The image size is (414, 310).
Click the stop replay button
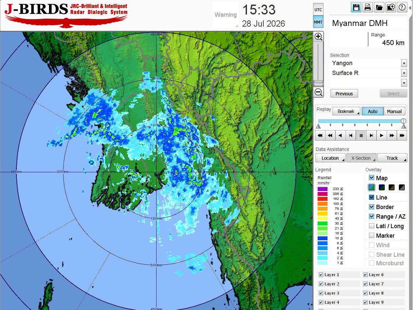click(x=361, y=135)
